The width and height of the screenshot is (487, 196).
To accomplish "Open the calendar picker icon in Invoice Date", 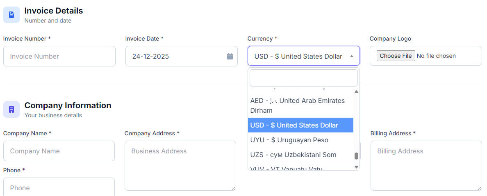I will (x=230, y=56).
